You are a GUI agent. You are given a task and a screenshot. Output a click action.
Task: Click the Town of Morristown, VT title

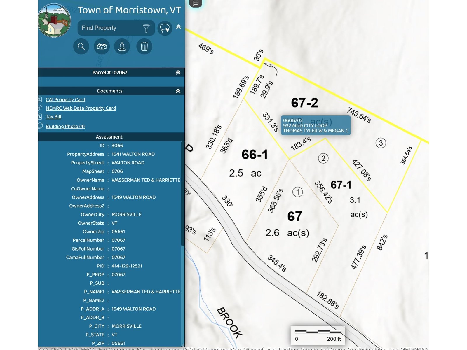(129, 10)
